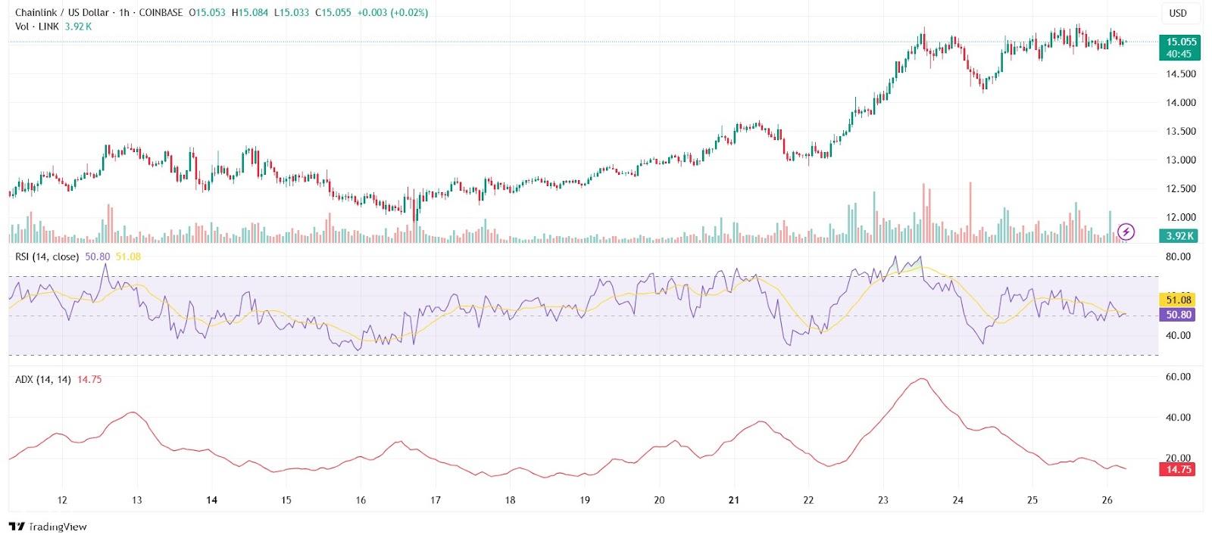Select date 15 on the time axis
This screenshot has height=541, width=1212.
286,500
